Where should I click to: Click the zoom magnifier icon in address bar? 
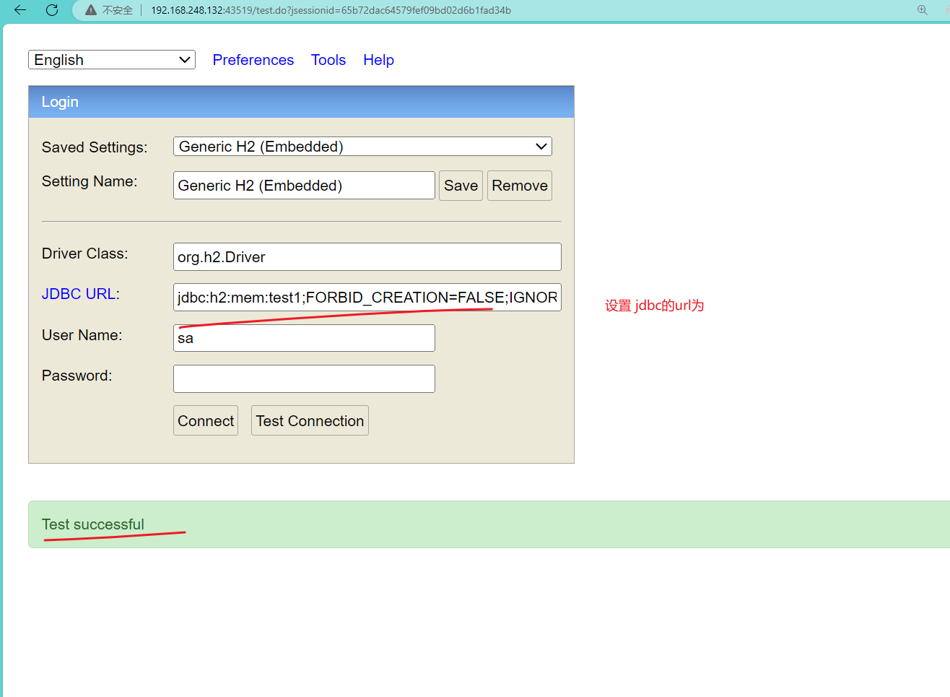tap(923, 10)
